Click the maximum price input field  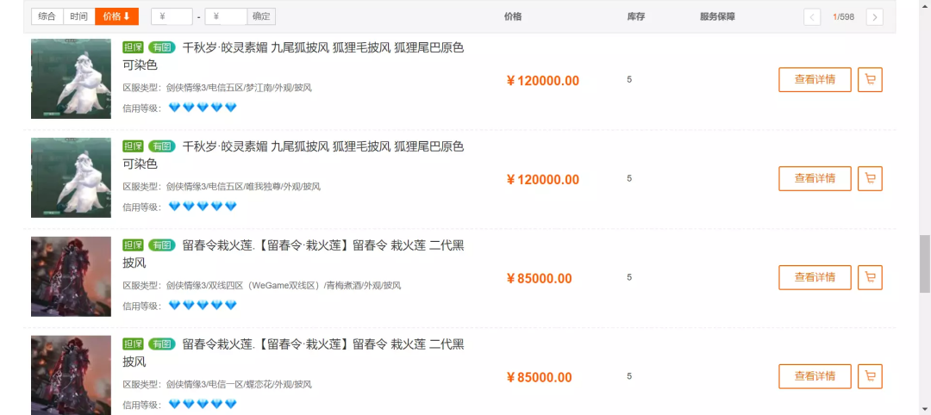226,16
